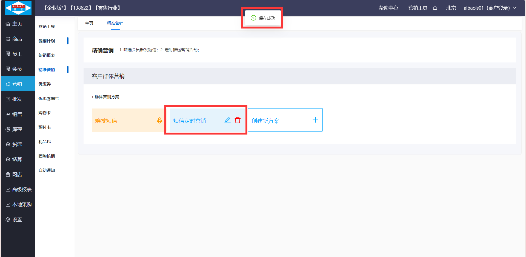Select 自动通知 in the marketing submenu
Viewport: 526px width, 257px height.
pos(47,170)
